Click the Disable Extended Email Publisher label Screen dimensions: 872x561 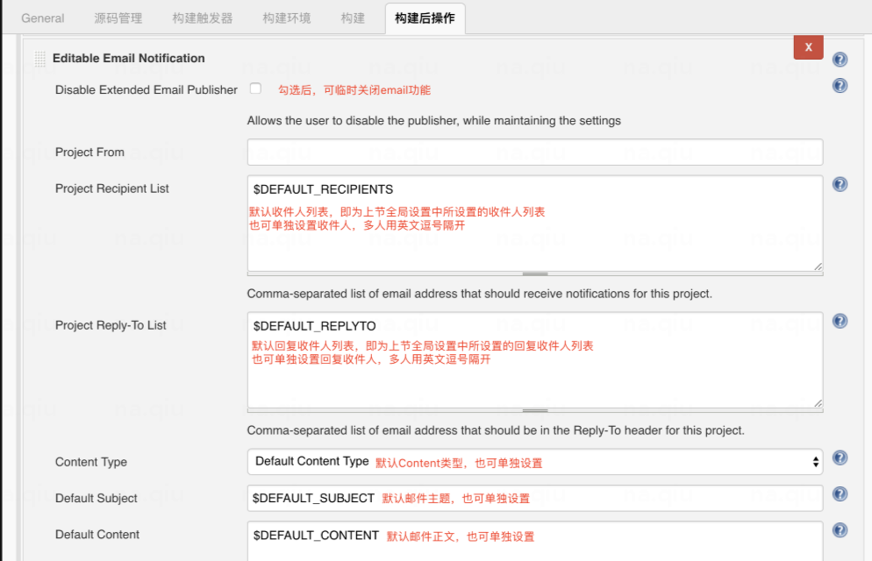point(147,90)
